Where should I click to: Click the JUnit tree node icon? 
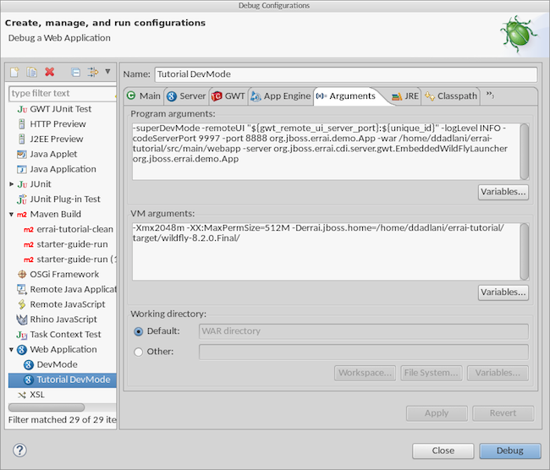tap(22, 184)
